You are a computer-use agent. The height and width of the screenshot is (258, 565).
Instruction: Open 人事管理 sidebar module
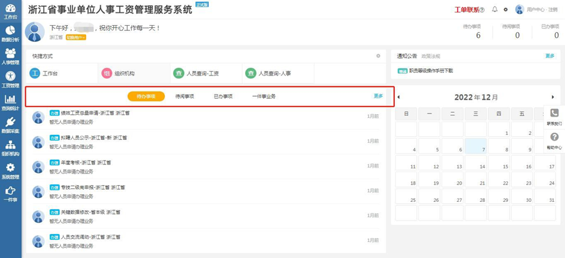[x=10, y=57]
